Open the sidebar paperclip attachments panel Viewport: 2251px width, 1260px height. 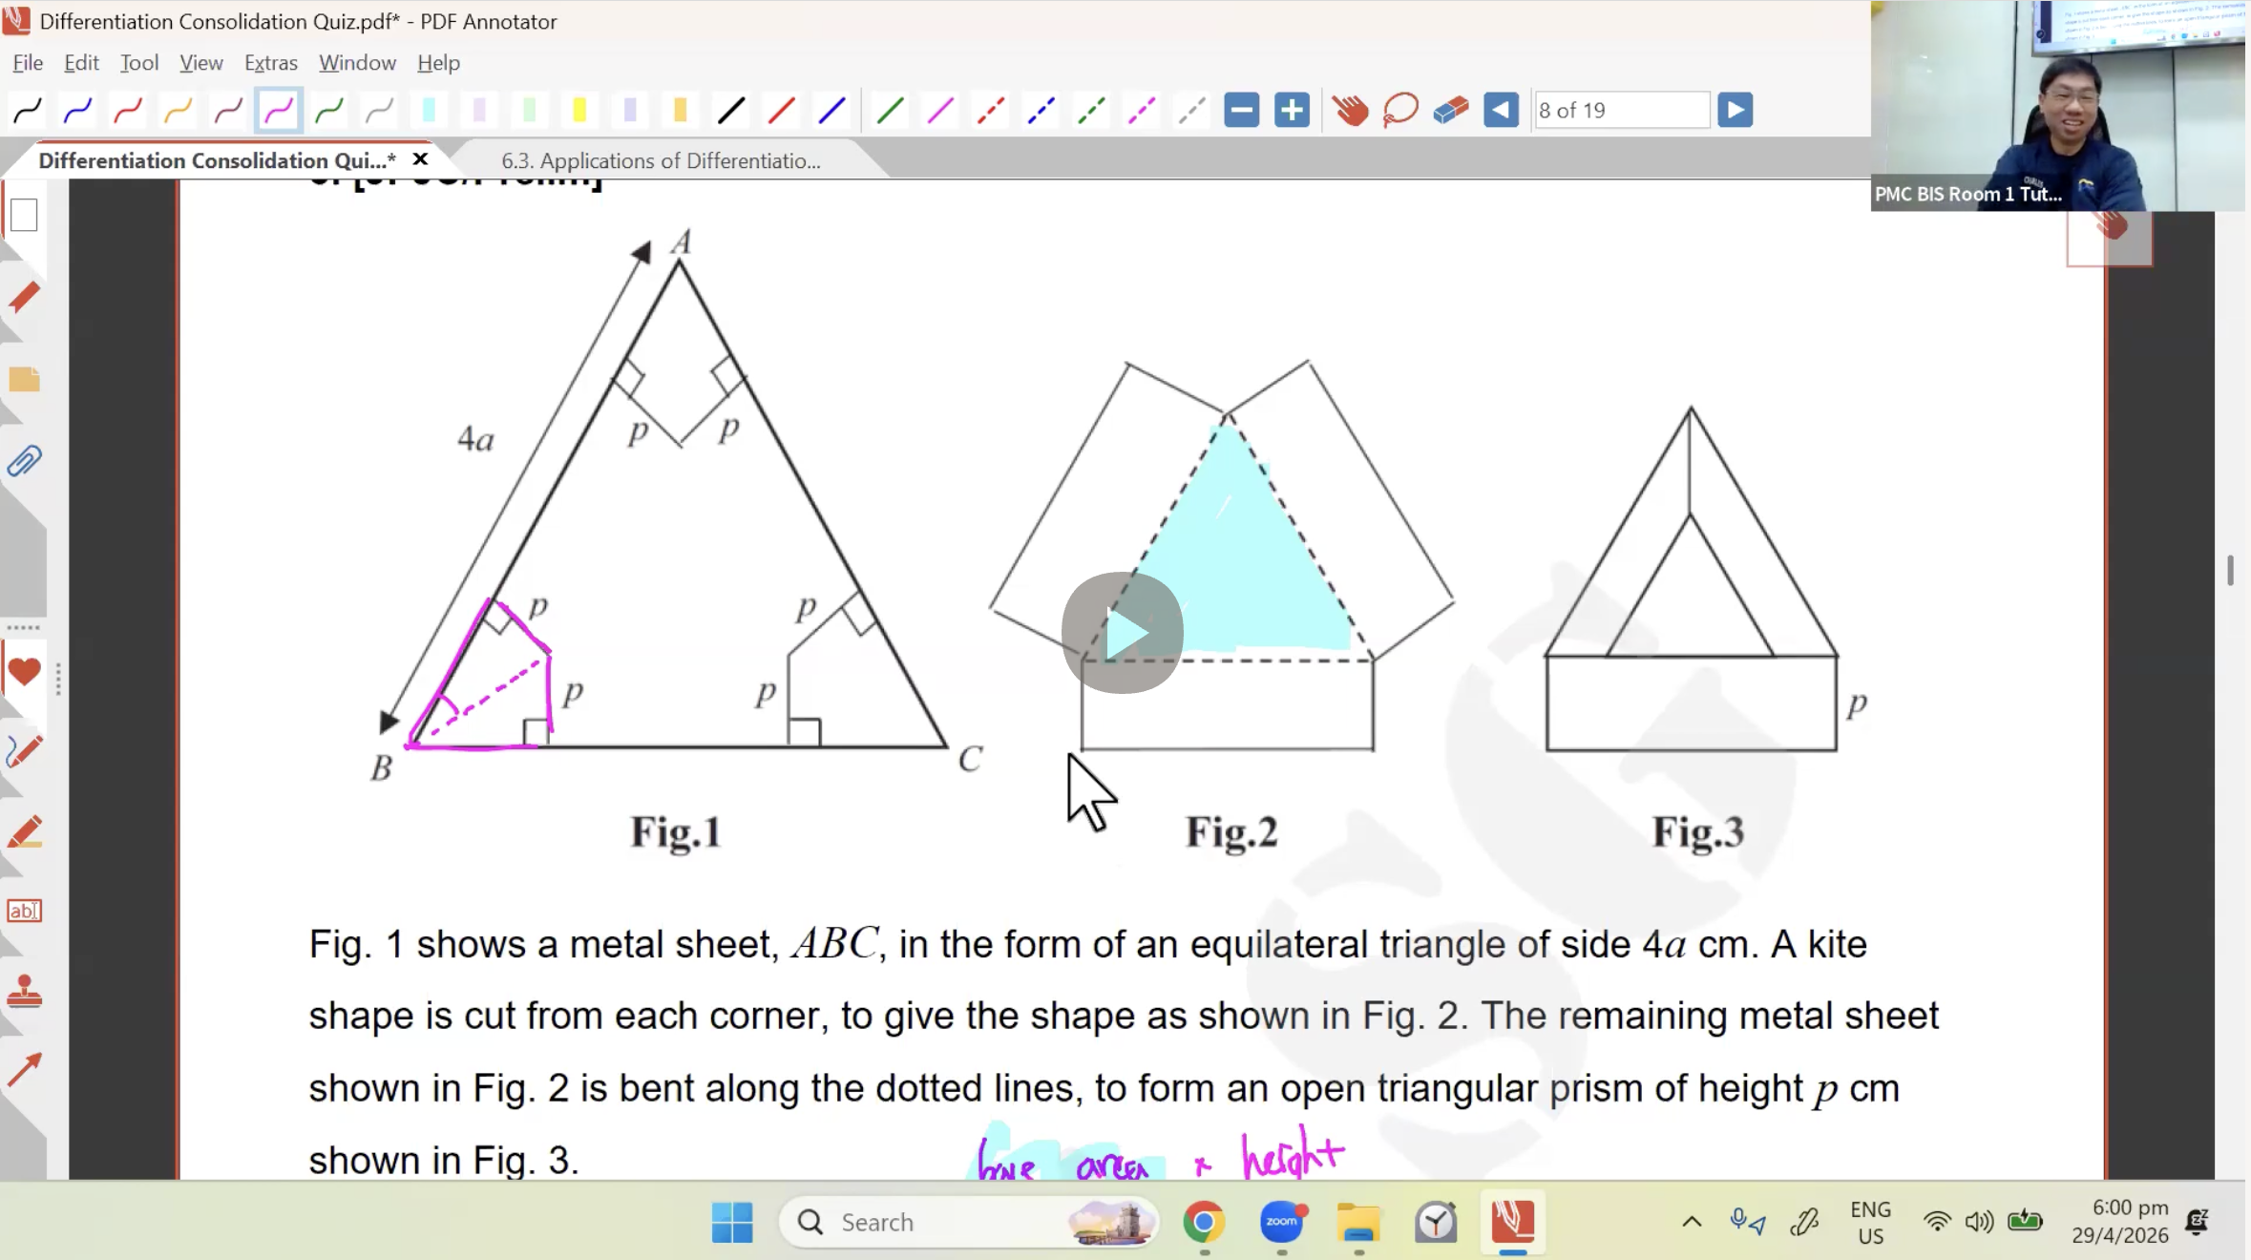pyautogui.click(x=24, y=462)
